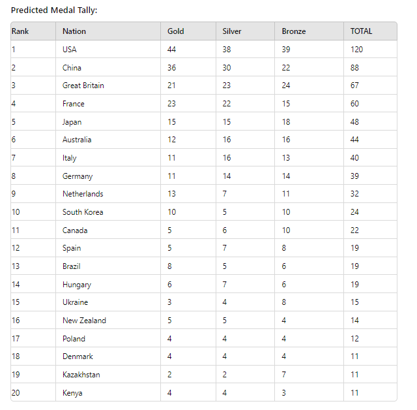Click the France nation cell
This screenshot has width=417, height=410.
(x=74, y=104)
